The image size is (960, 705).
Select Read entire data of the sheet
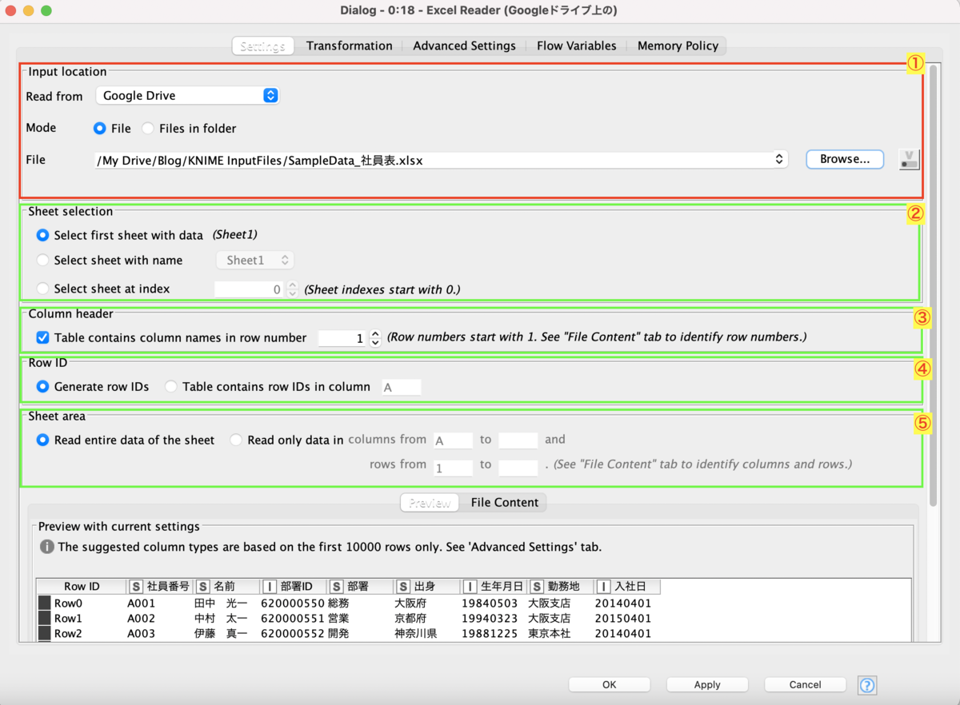coord(43,440)
